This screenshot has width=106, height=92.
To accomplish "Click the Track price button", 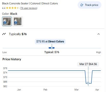I will coord(89,5).
